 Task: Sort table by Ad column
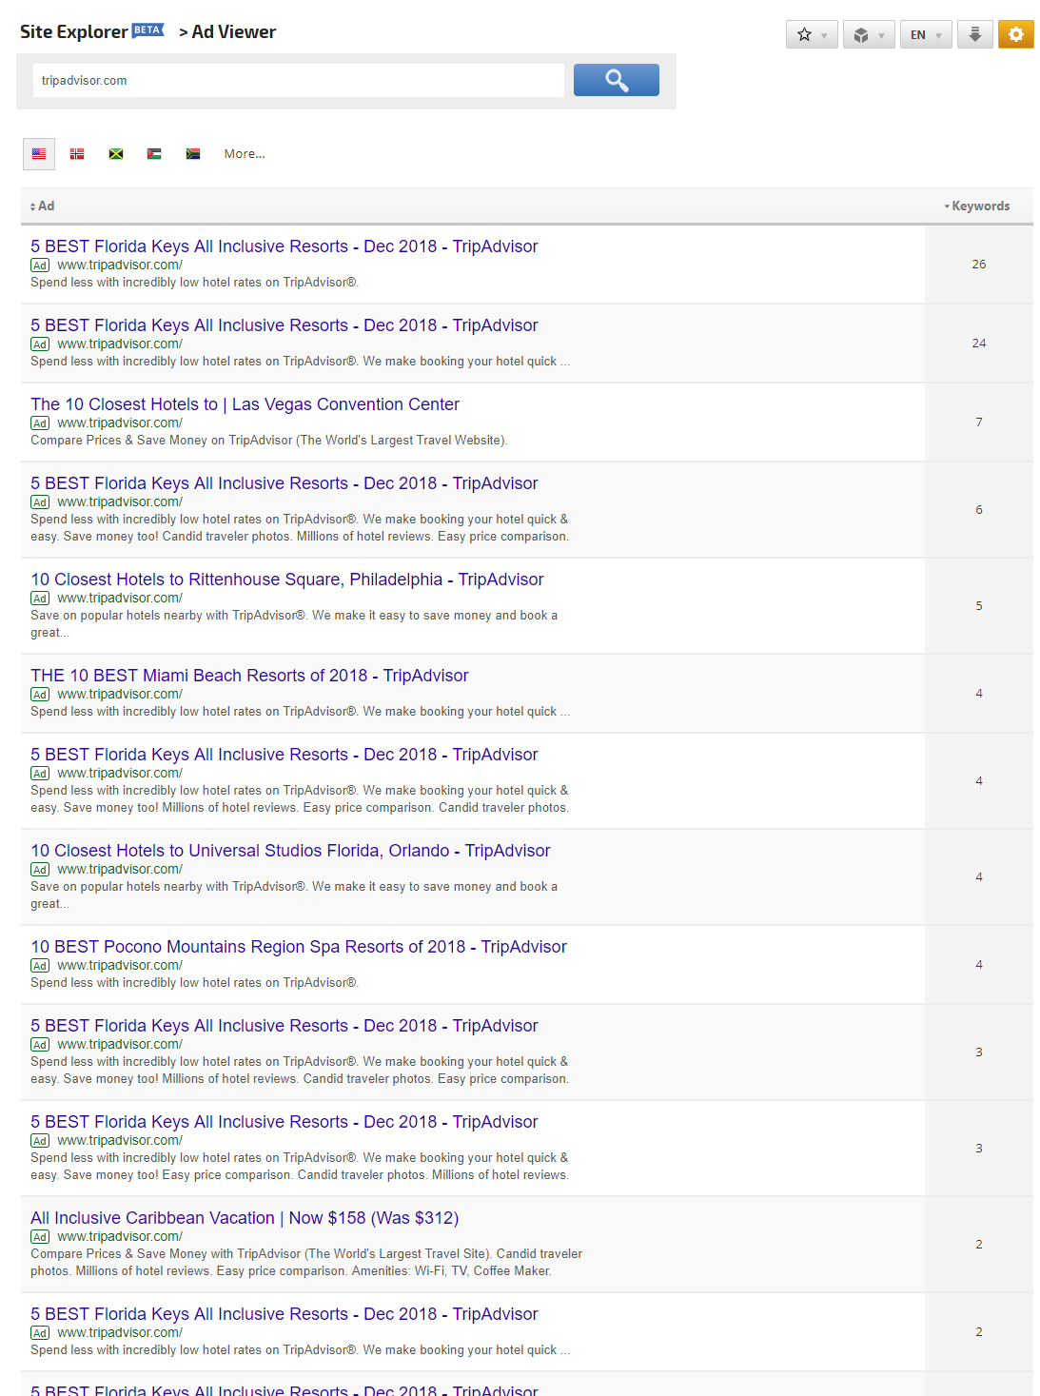point(42,206)
